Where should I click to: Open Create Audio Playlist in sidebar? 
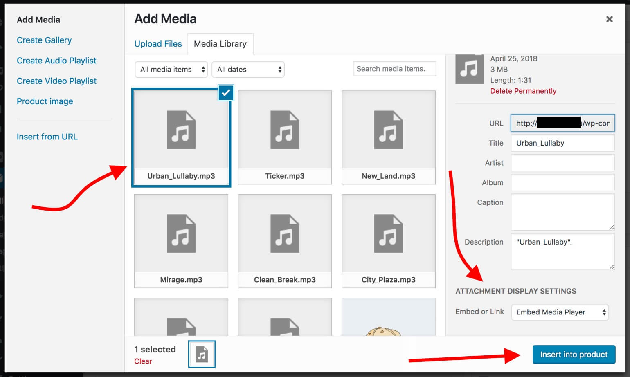click(x=56, y=60)
